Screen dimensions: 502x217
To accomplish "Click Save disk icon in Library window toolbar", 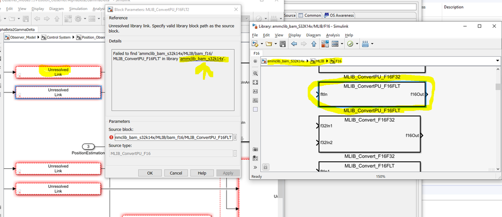I will pyautogui.click(x=282, y=44).
